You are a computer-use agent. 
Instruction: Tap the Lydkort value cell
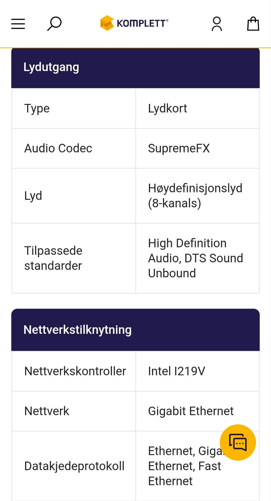click(x=168, y=109)
